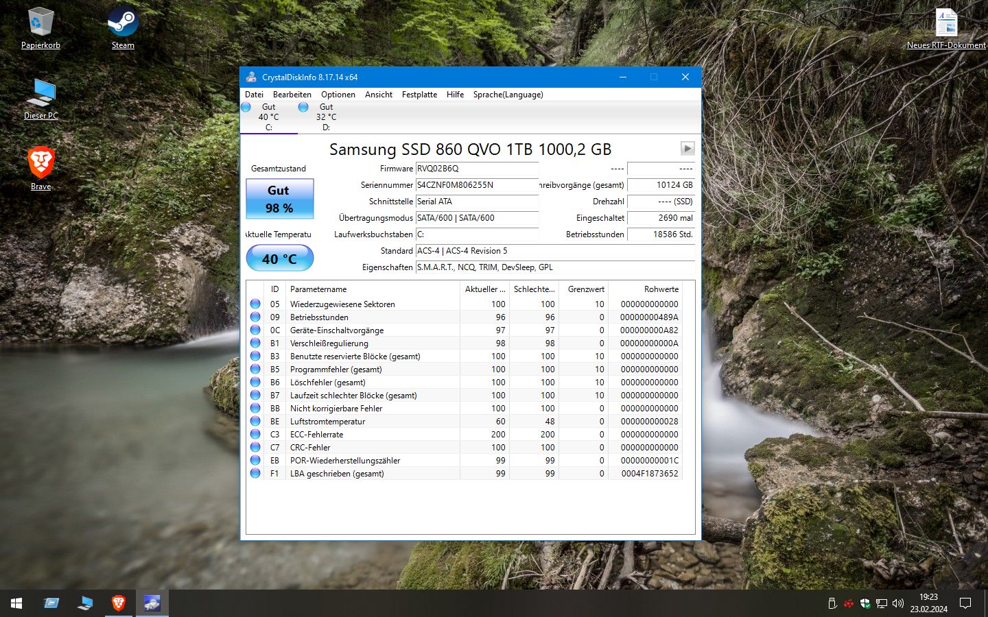Click status orb of Wiederzugewiesene Sektoren row
This screenshot has height=617, width=988.
tap(255, 304)
